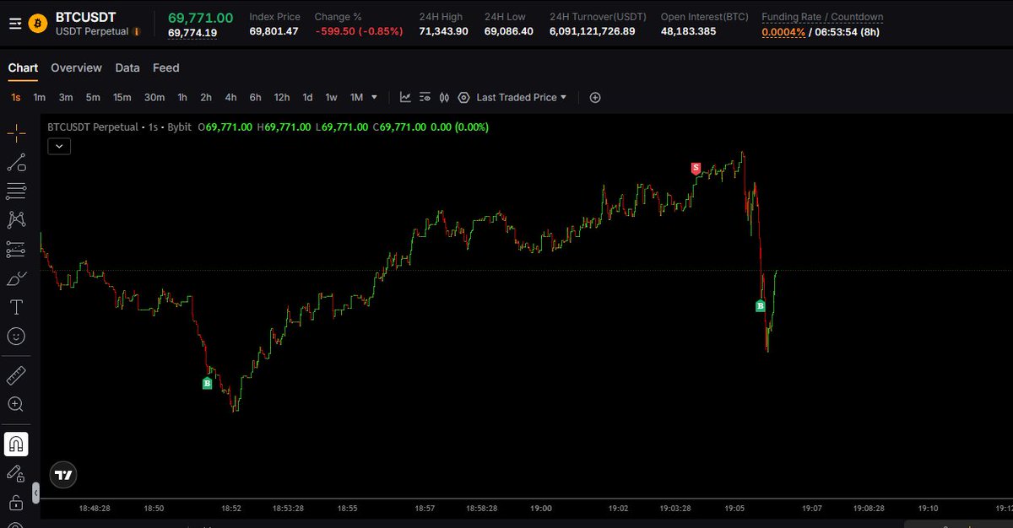Viewport: 1013px width, 528px height.
Task: Expand more timeframes arrow after 1M
Action: pos(375,97)
